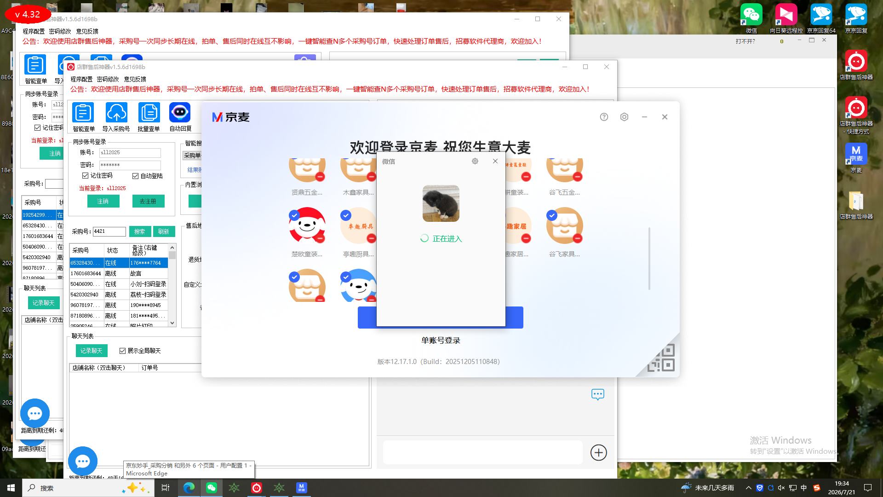Screen dimensions: 883x497
Task: Click 注销 button in front window
Action: coord(103,201)
